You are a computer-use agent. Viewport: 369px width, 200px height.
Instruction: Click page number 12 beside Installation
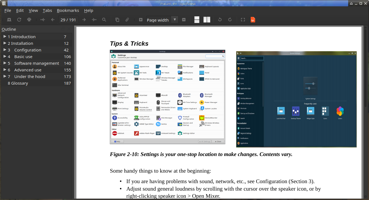pyautogui.click(x=66, y=43)
